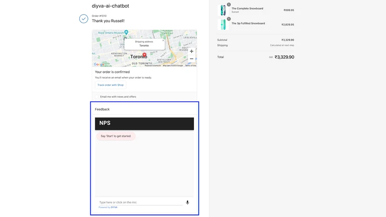Click the total ₹3,329.90 amount
Image resolution: width=386 pixels, height=217 pixels.
click(x=284, y=57)
